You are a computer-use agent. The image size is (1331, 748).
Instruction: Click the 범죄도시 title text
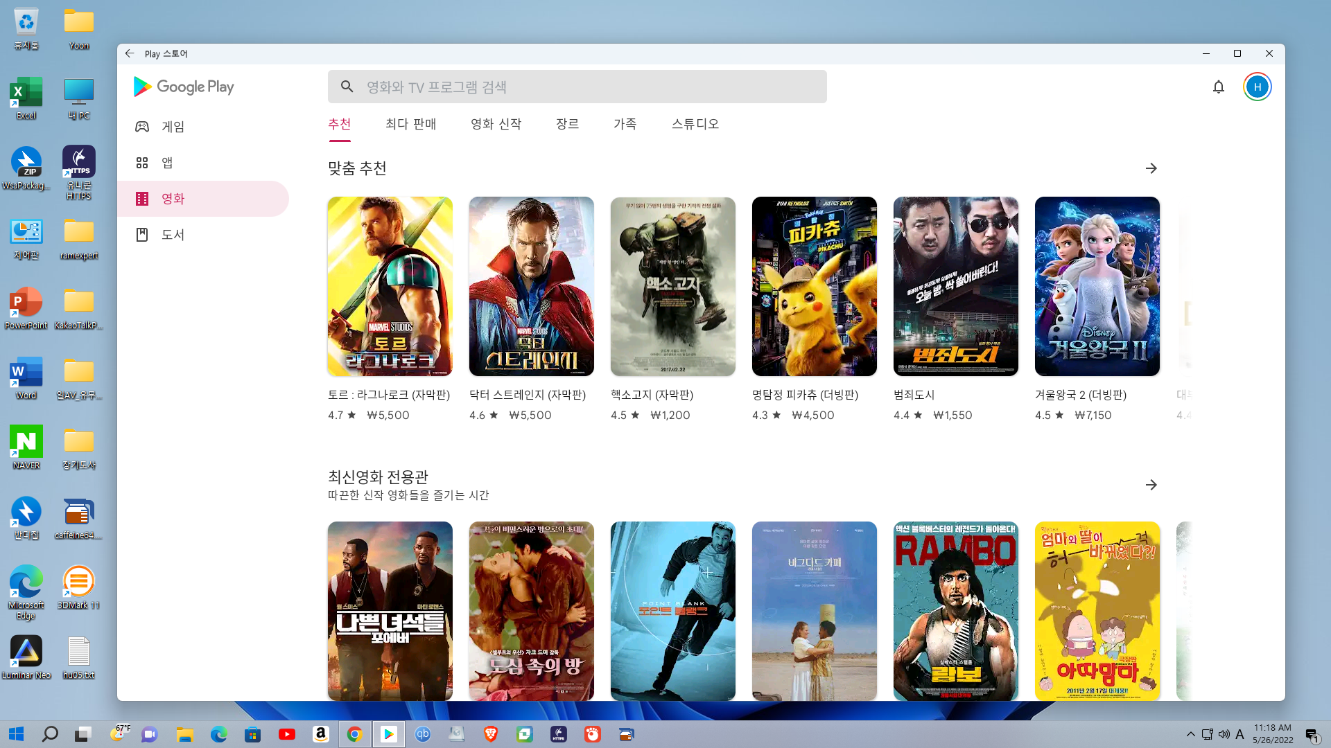[x=914, y=395]
